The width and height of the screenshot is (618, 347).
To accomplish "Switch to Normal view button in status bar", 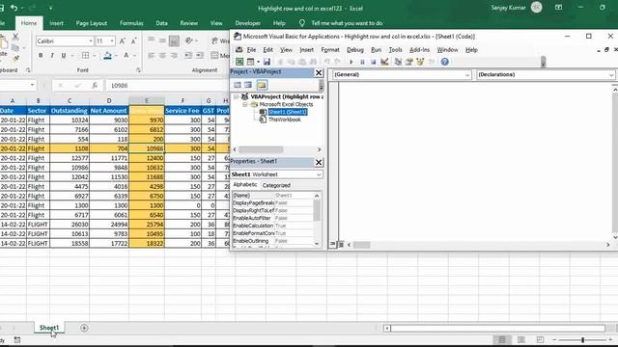I will click(502, 339).
